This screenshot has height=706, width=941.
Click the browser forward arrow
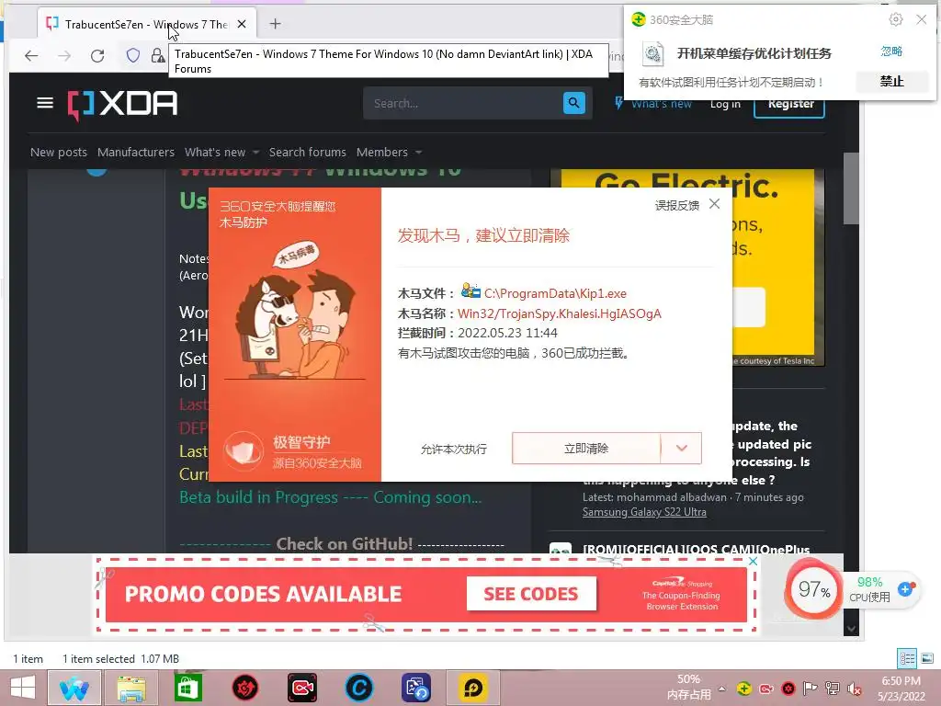64,56
